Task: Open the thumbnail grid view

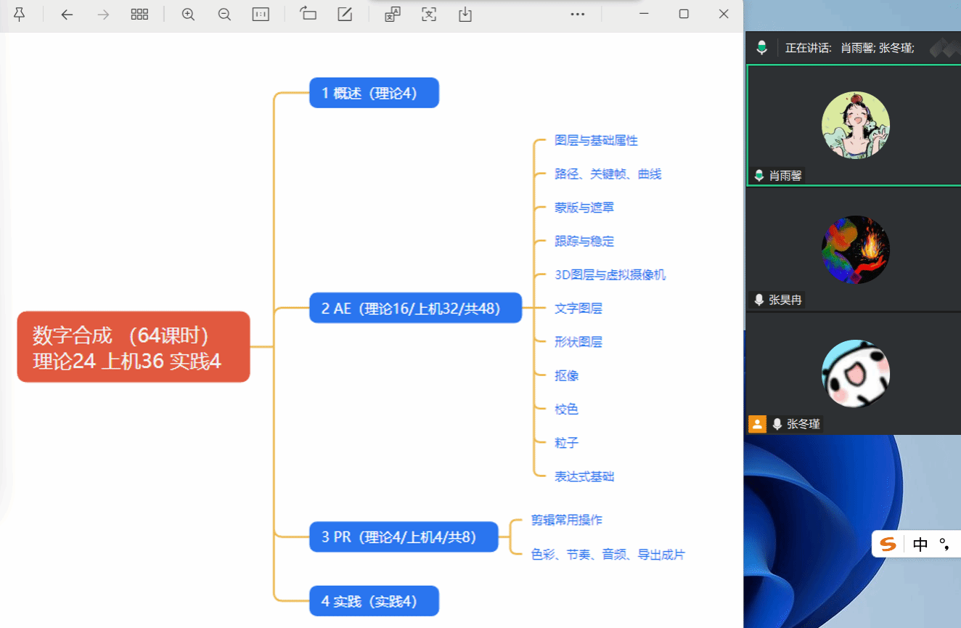Action: (139, 15)
